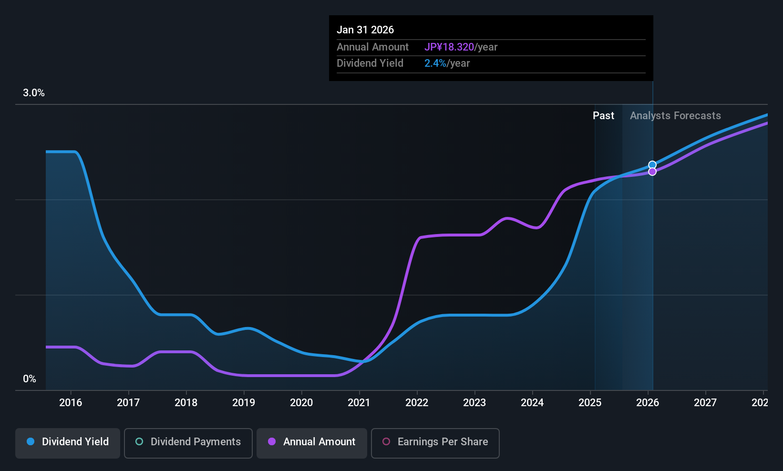
Task: Click the blue Dividend Yield legend dot
Action: click(31, 441)
